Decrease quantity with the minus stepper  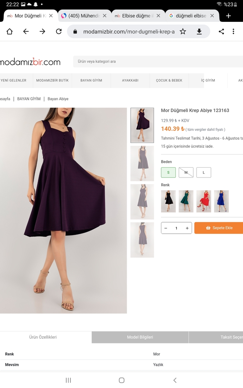click(x=166, y=228)
